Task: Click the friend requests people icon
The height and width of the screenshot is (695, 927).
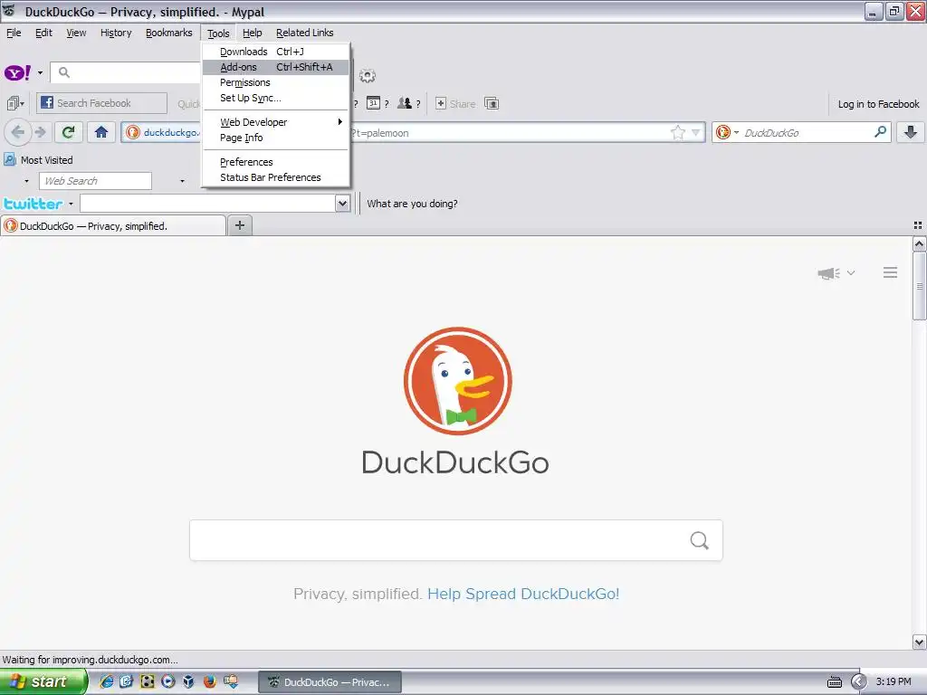Action: tap(405, 103)
